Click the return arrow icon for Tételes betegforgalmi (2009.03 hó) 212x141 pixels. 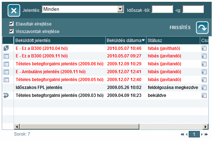click(6, 95)
